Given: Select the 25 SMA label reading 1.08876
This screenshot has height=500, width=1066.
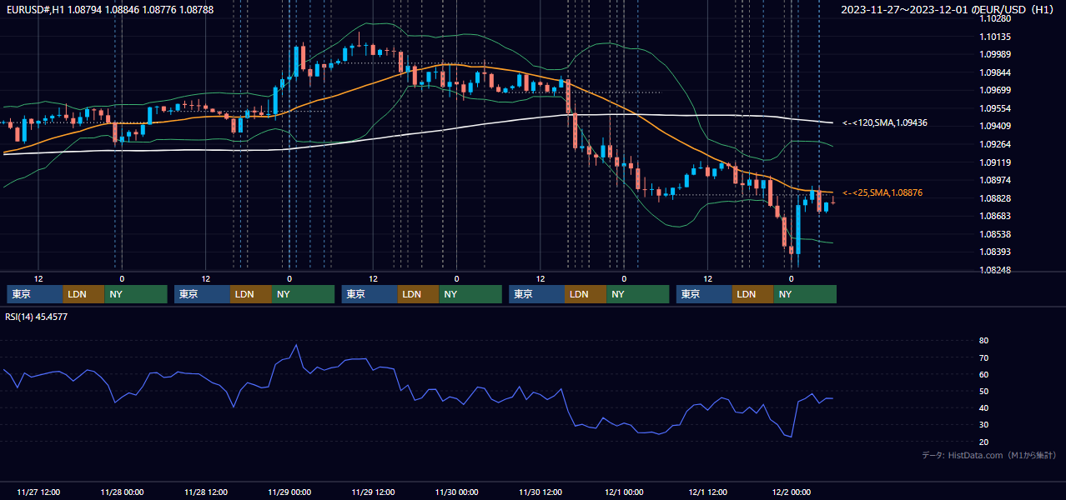Looking at the screenshot, I should [x=882, y=192].
